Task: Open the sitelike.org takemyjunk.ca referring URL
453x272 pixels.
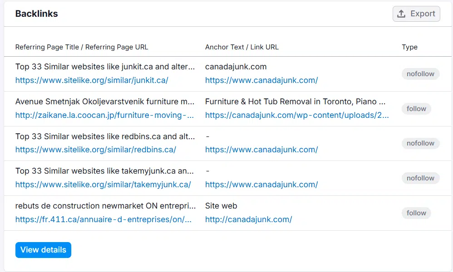Action: (x=103, y=185)
